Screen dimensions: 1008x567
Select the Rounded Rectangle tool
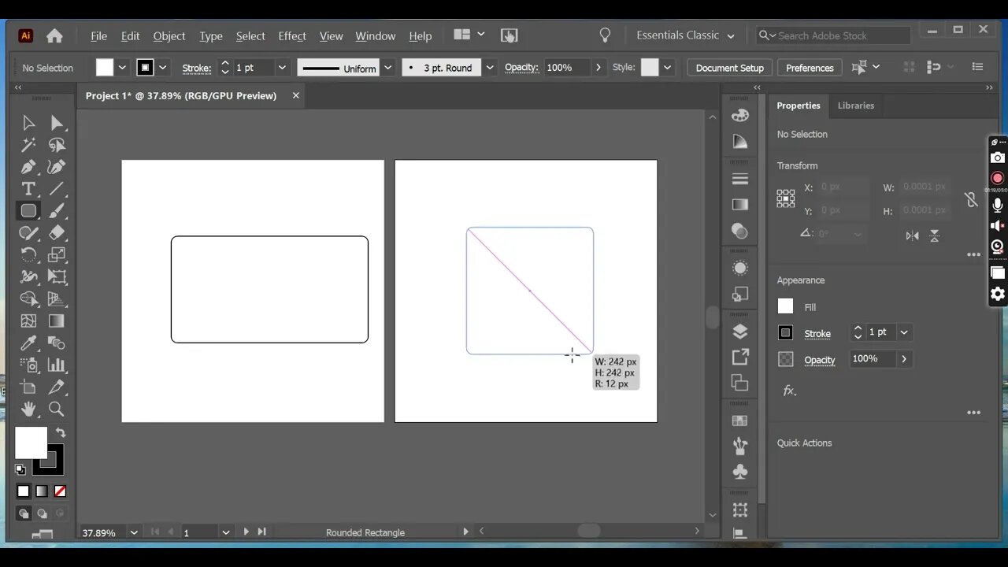tap(28, 211)
